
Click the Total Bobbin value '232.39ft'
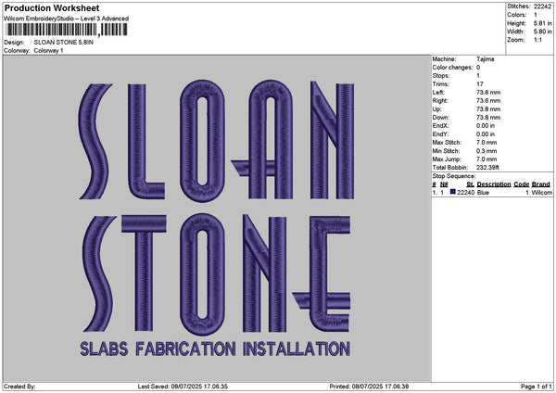point(487,168)
